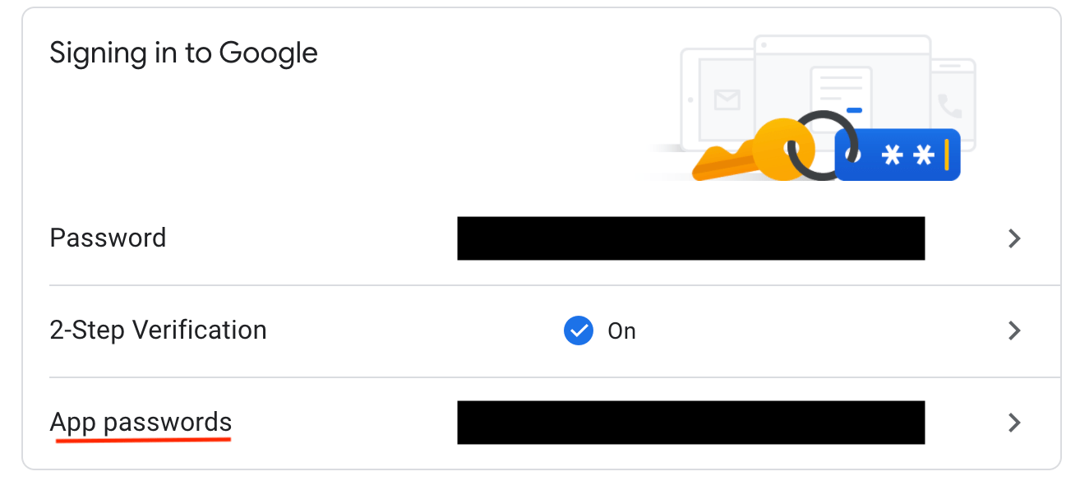The image size is (1080, 490).
Task: Expand the Password row chevron
Action: (1015, 238)
